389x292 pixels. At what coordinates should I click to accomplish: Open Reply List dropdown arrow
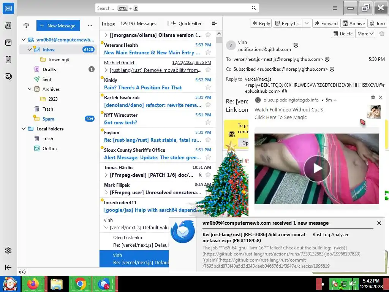307,23
